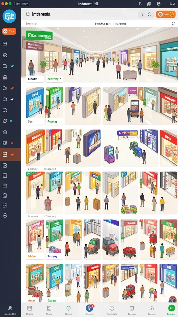Viewport: 178px width, 317px height.
Task: Open the first document tab in the bottom bar
Action: (29, 310)
